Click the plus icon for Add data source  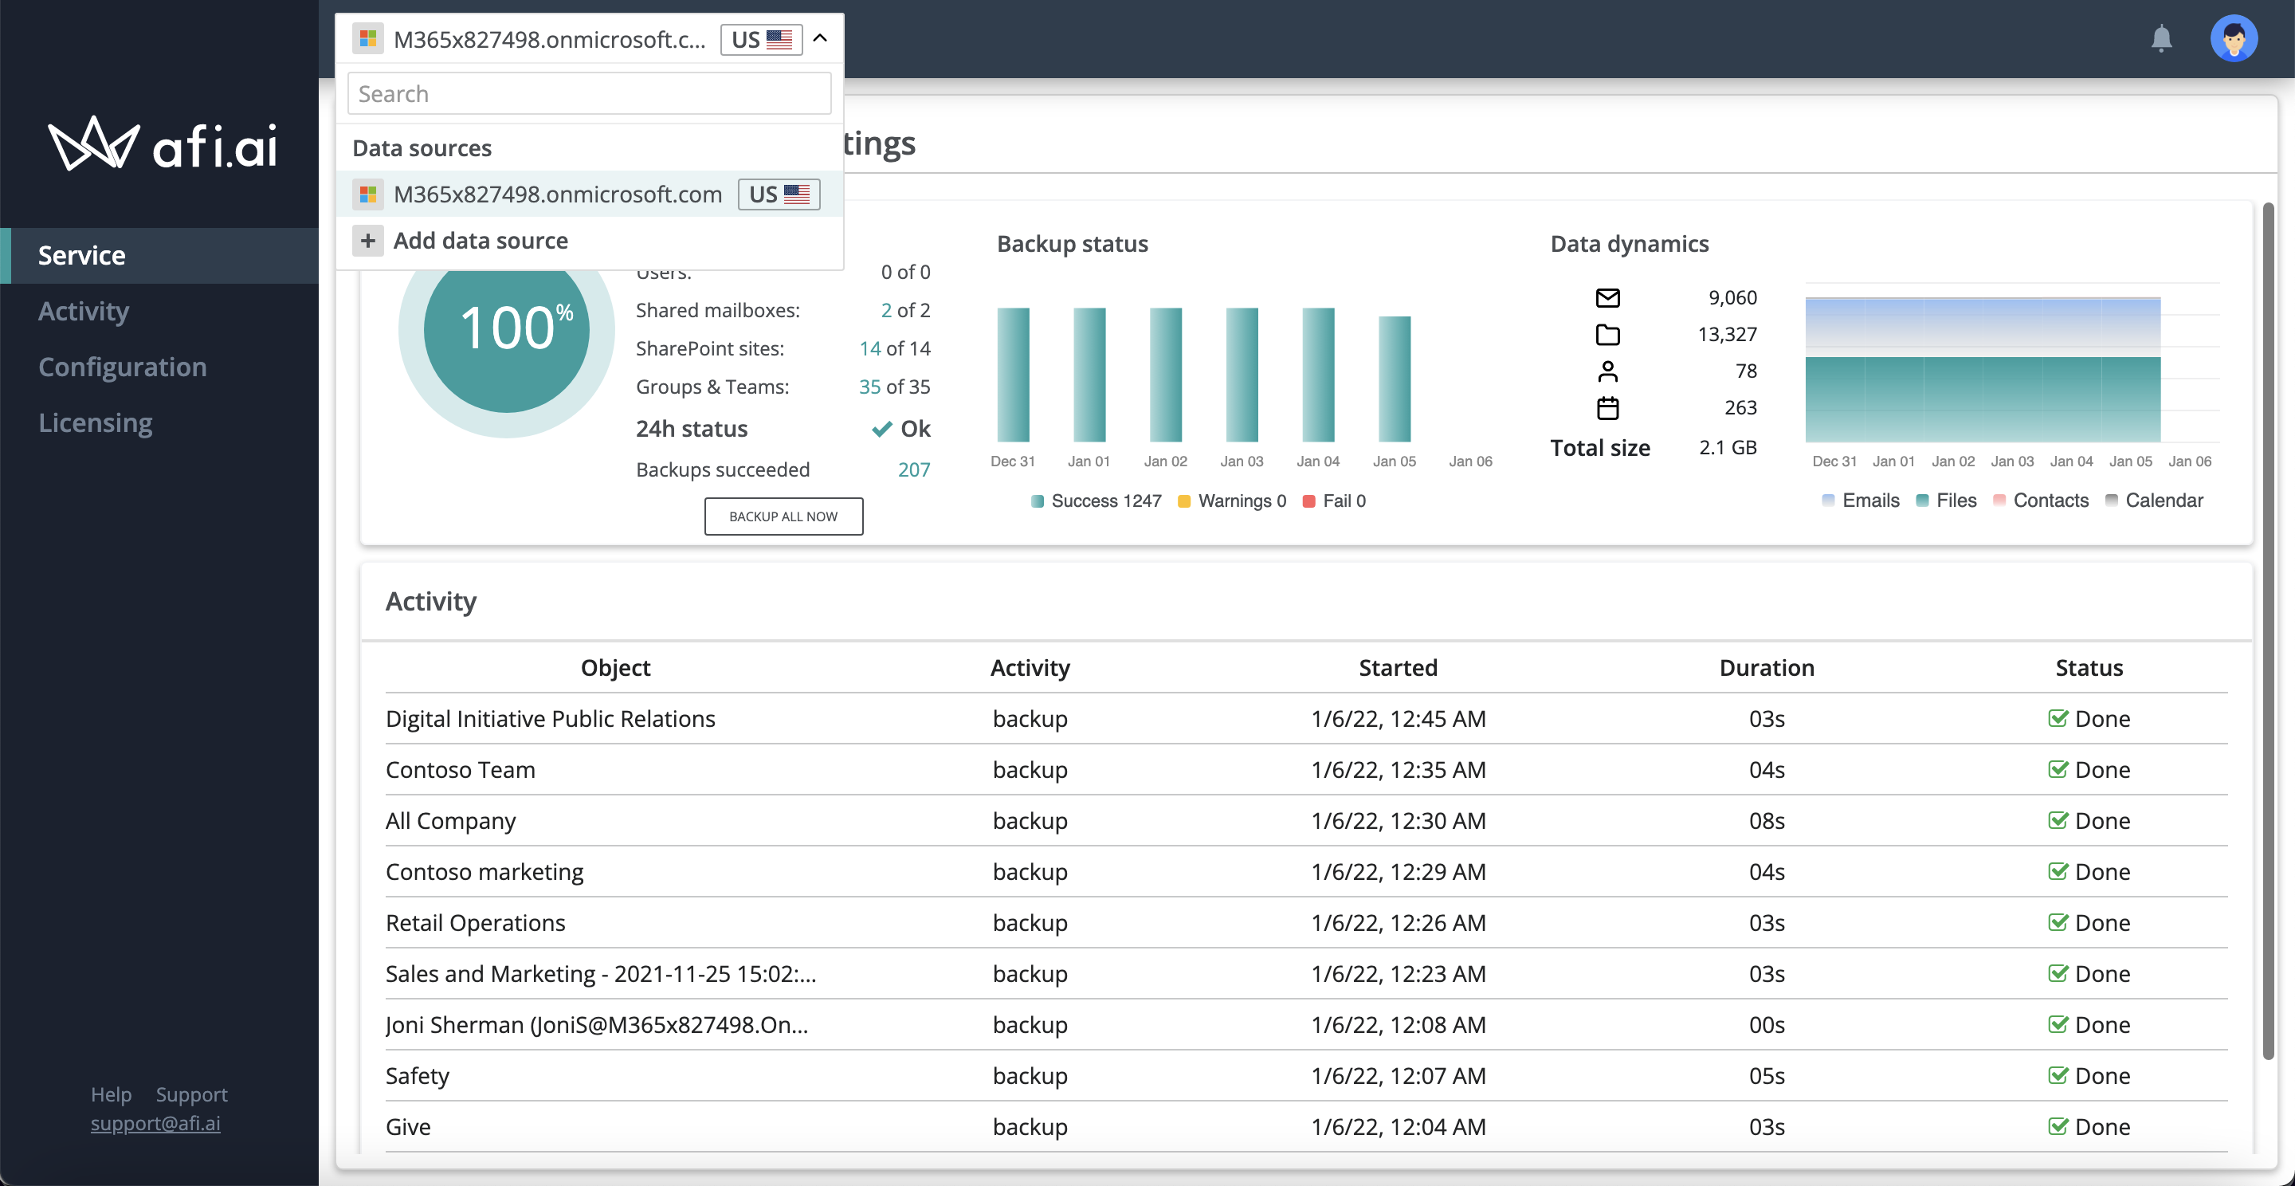(x=368, y=241)
